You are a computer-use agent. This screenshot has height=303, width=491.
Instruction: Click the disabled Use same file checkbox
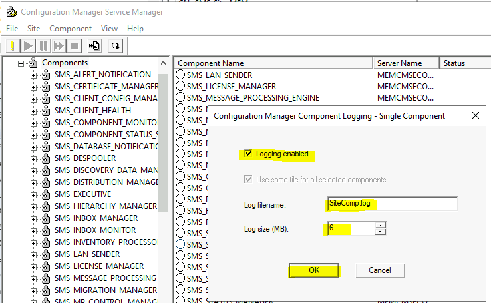coord(248,180)
